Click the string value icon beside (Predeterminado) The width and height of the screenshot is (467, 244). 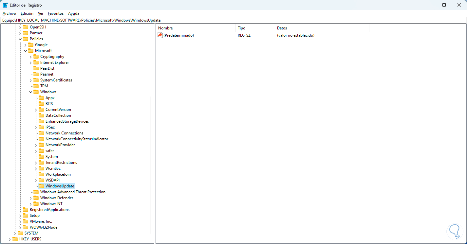click(160, 35)
